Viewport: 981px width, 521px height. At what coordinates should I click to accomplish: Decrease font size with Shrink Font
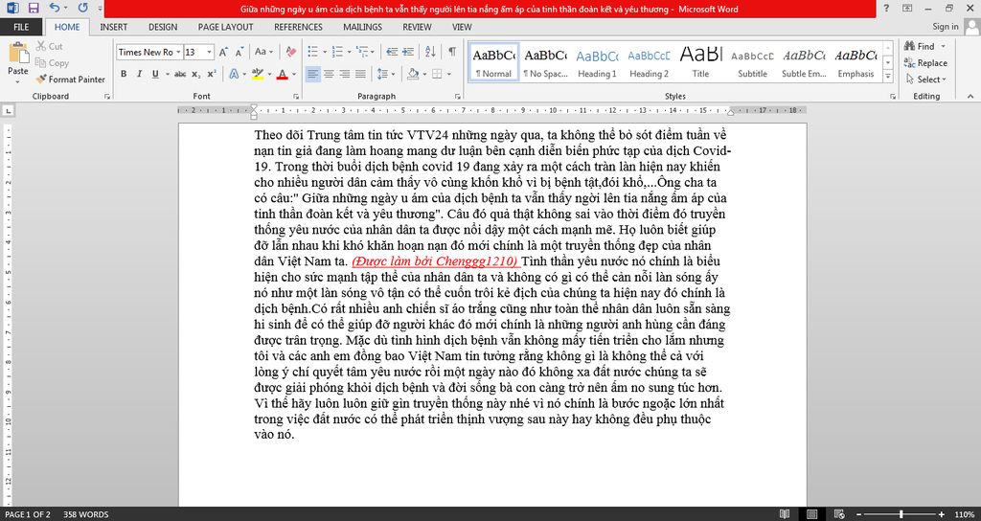click(x=239, y=52)
